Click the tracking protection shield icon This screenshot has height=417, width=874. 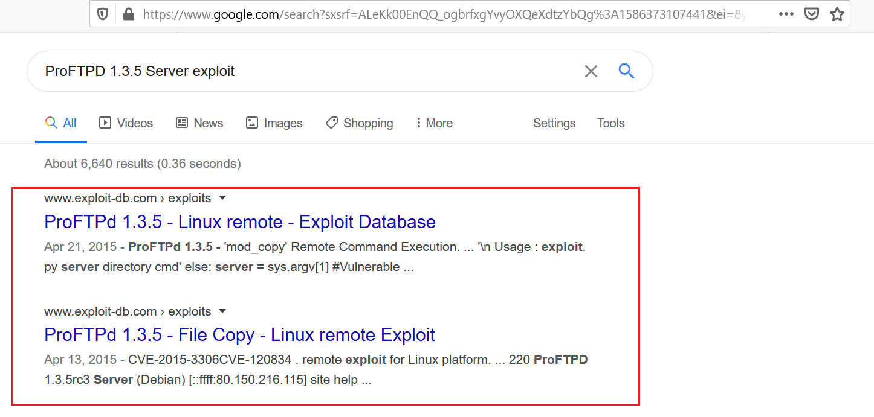[x=103, y=14]
